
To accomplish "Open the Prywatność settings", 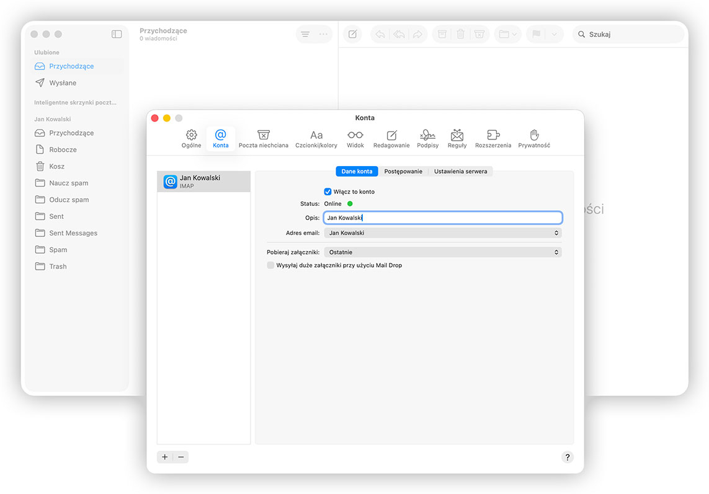I will coord(533,138).
